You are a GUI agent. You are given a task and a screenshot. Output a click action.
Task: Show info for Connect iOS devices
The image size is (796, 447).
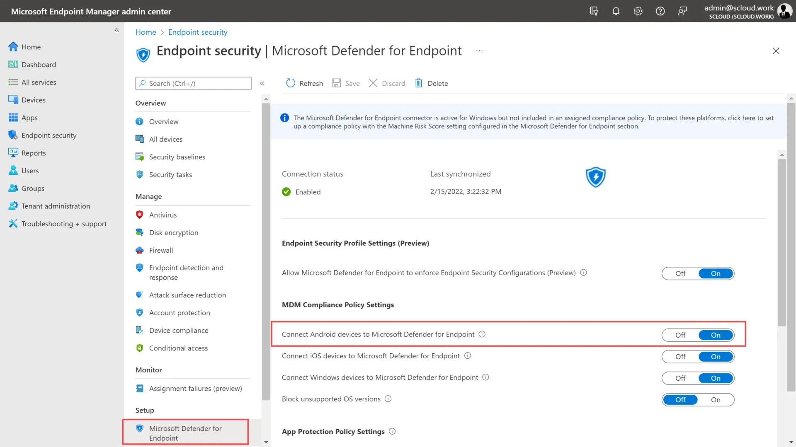pos(468,356)
